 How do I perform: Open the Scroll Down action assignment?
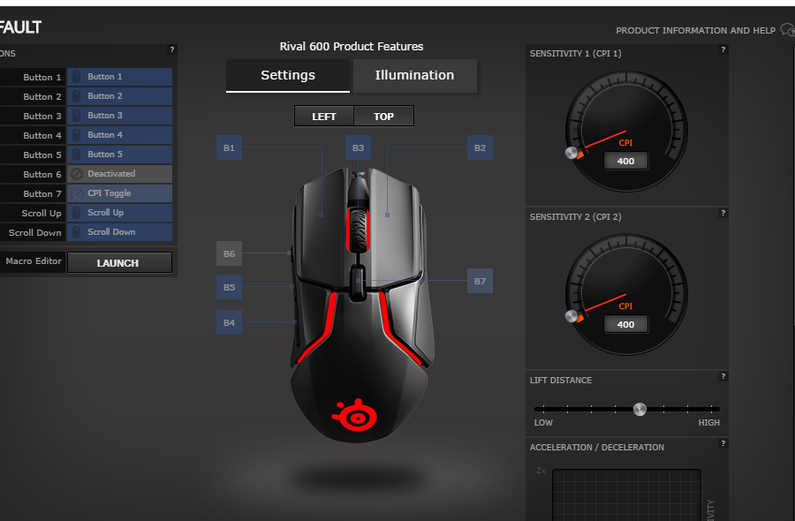point(119,232)
